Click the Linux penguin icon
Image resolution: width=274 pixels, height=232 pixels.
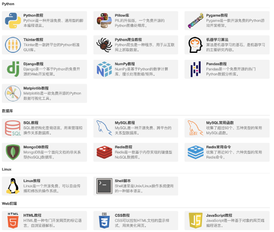click(x=13, y=186)
